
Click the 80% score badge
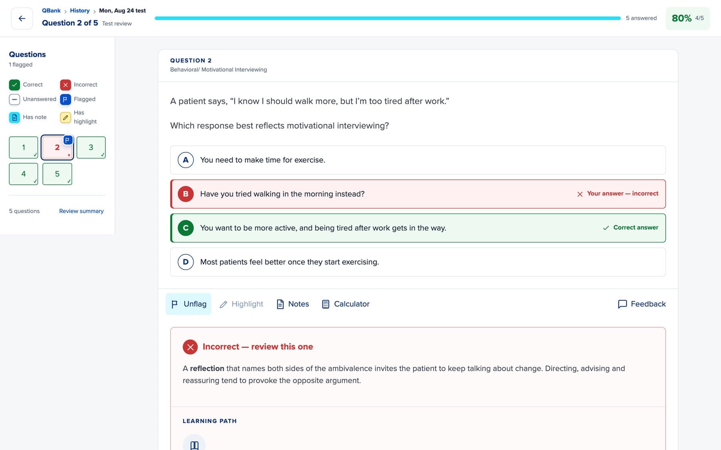687,18
